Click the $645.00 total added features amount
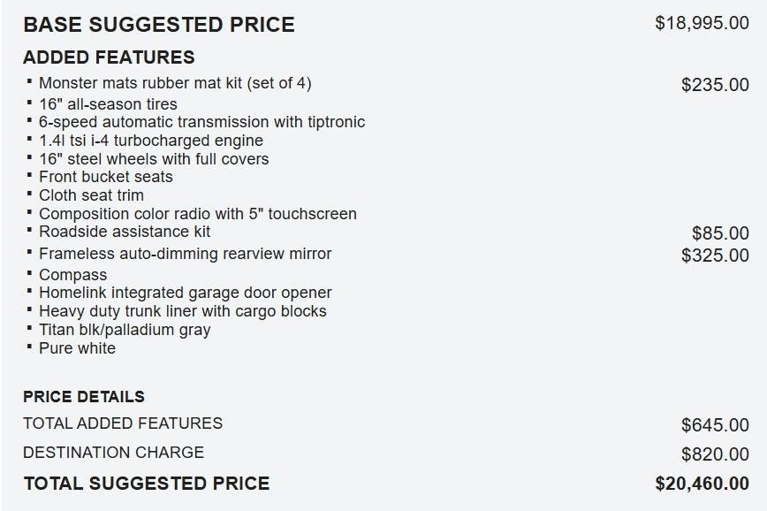 point(715,425)
